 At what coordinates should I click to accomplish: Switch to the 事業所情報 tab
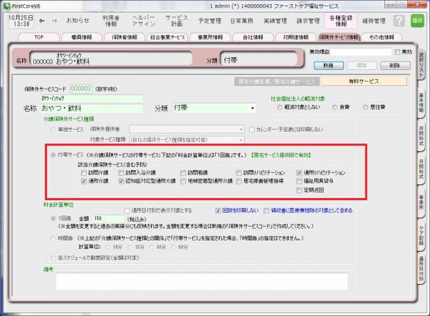[x=210, y=36]
